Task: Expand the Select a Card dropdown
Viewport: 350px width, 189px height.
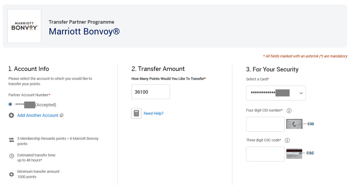Action: [276, 93]
